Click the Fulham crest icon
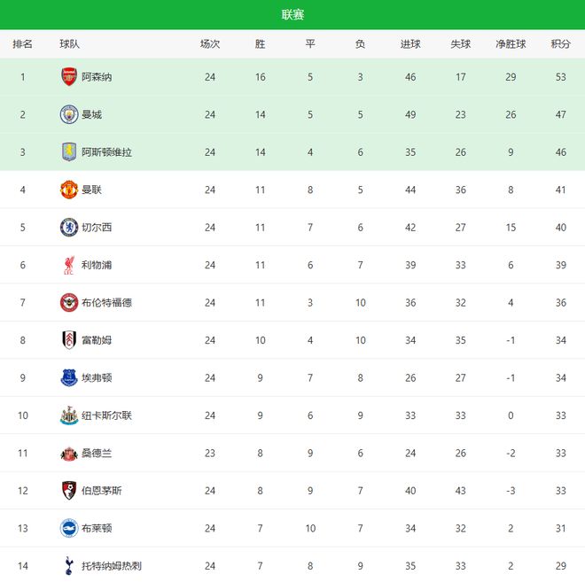Viewport: 585px width, 582px height. (x=68, y=340)
